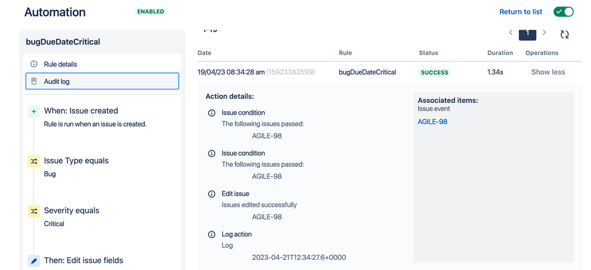Image resolution: width=591 pixels, height=270 pixels.
Task: Toggle the rule enabled switch off
Action: point(564,12)
